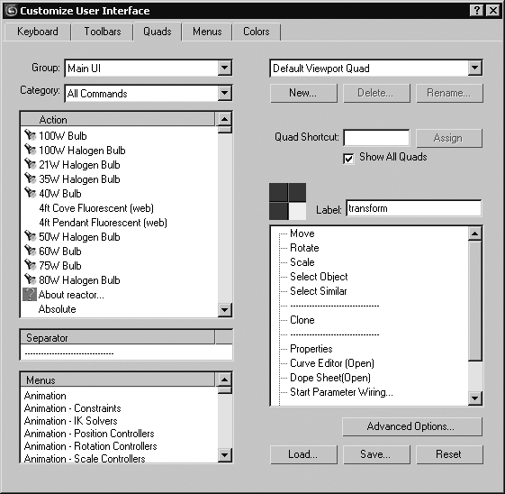Select the upper-left quad square
The image size is (505, 494).
coord(278,192)
